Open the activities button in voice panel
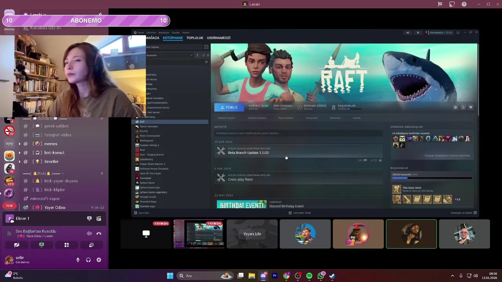The width and height of the screenshot is (502, 282). tap(67, 245)
